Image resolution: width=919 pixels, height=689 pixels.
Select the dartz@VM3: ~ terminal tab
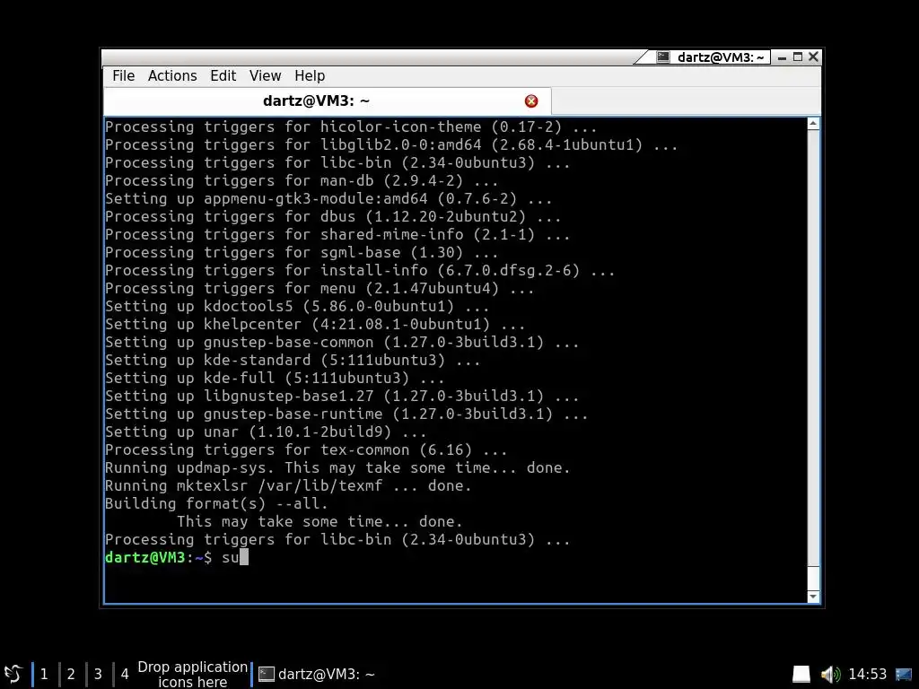pyautogui.click(x=327, y=100)
